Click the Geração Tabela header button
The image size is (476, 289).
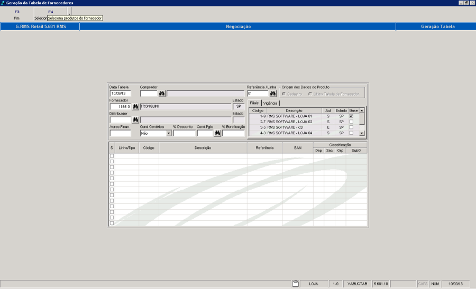(437, 26)
